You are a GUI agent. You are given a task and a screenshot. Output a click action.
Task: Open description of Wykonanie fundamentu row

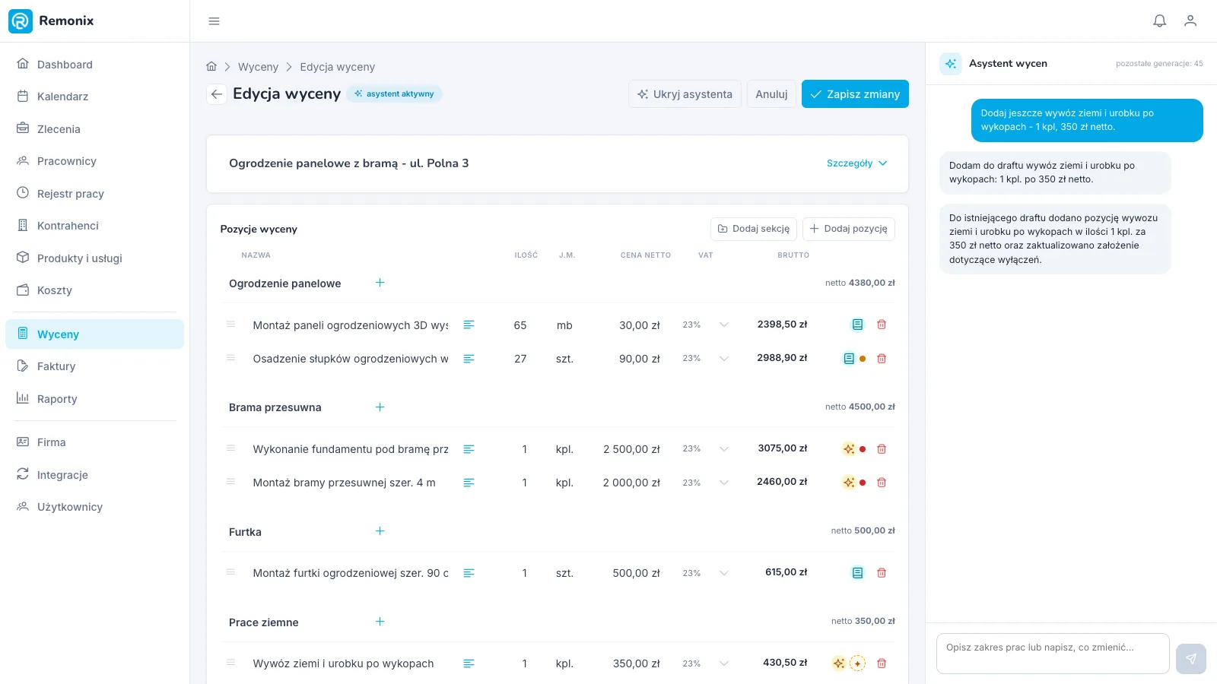tap(469, 449)
